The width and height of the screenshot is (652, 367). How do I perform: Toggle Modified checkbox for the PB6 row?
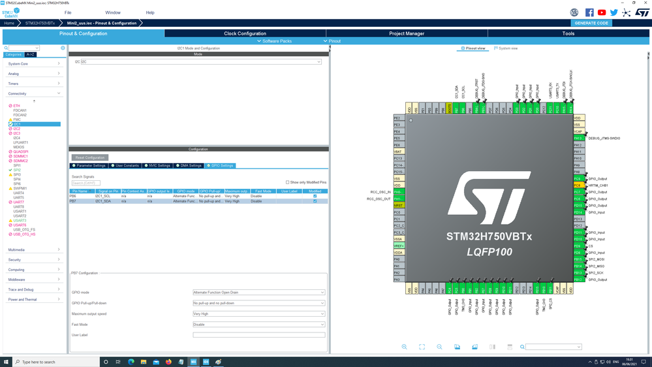(x=315, y=196)
